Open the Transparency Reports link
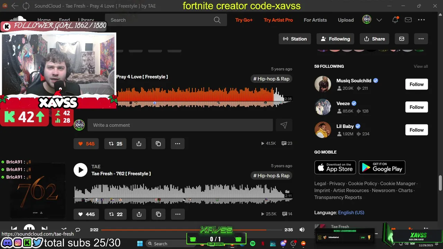 (x=338, y=197)
